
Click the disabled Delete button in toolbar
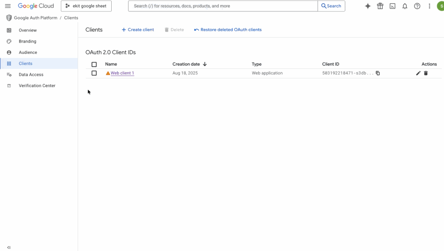[x=174, y=30]
